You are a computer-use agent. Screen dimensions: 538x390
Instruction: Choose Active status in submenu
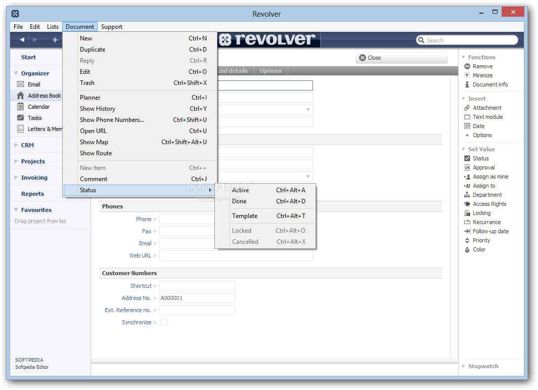(265, 190)
